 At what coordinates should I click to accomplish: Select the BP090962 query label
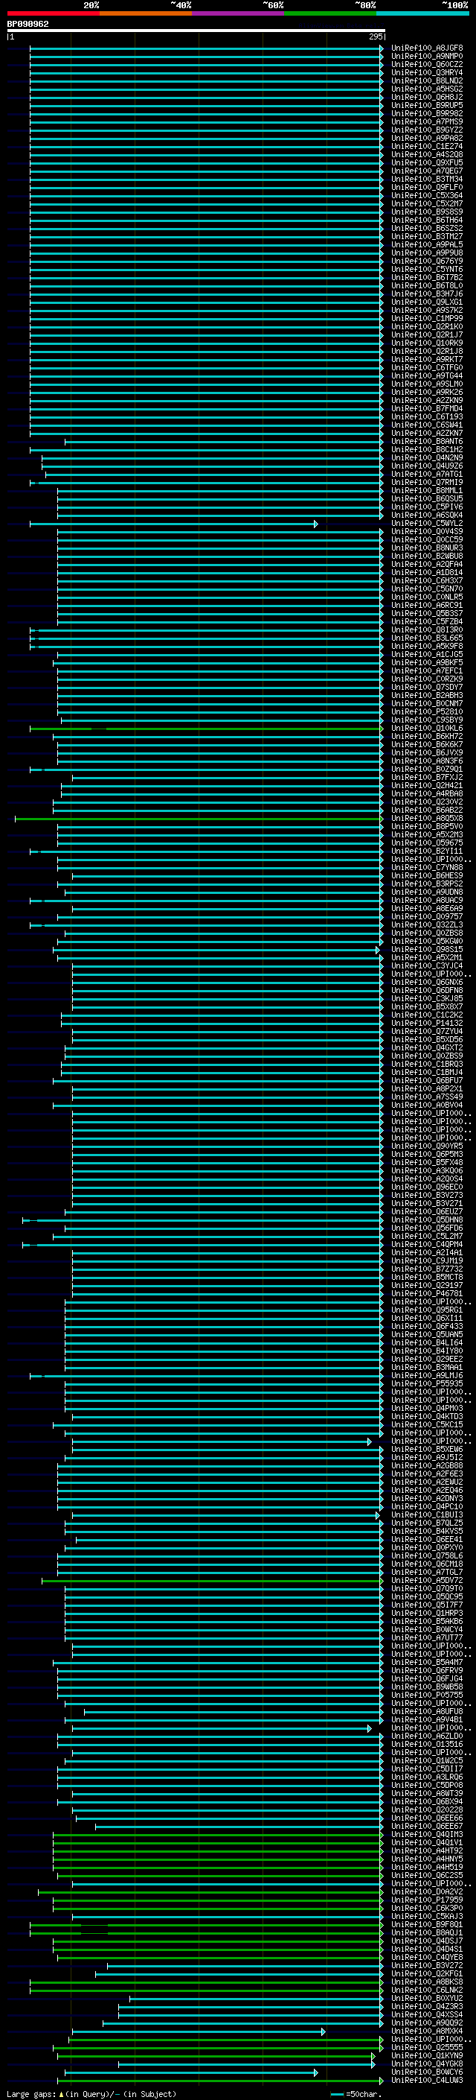(28, 24)
